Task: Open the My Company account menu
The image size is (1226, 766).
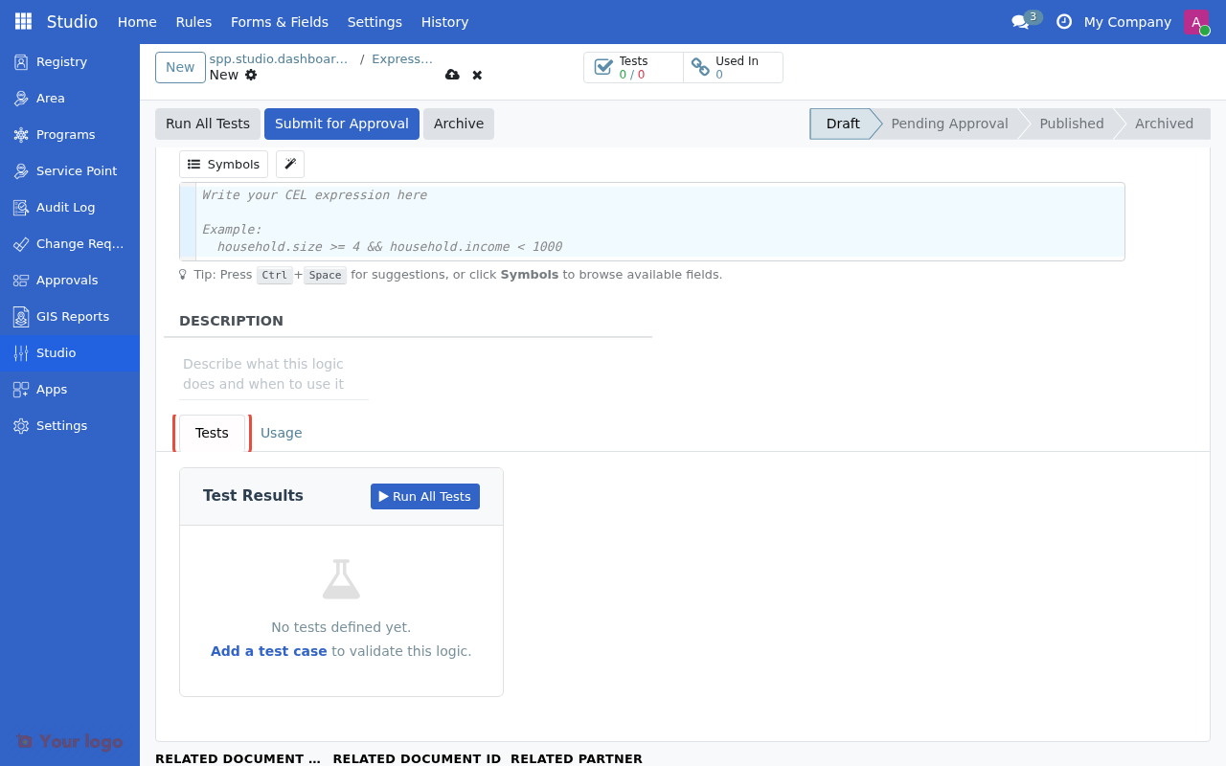Action: [1127, 21]
